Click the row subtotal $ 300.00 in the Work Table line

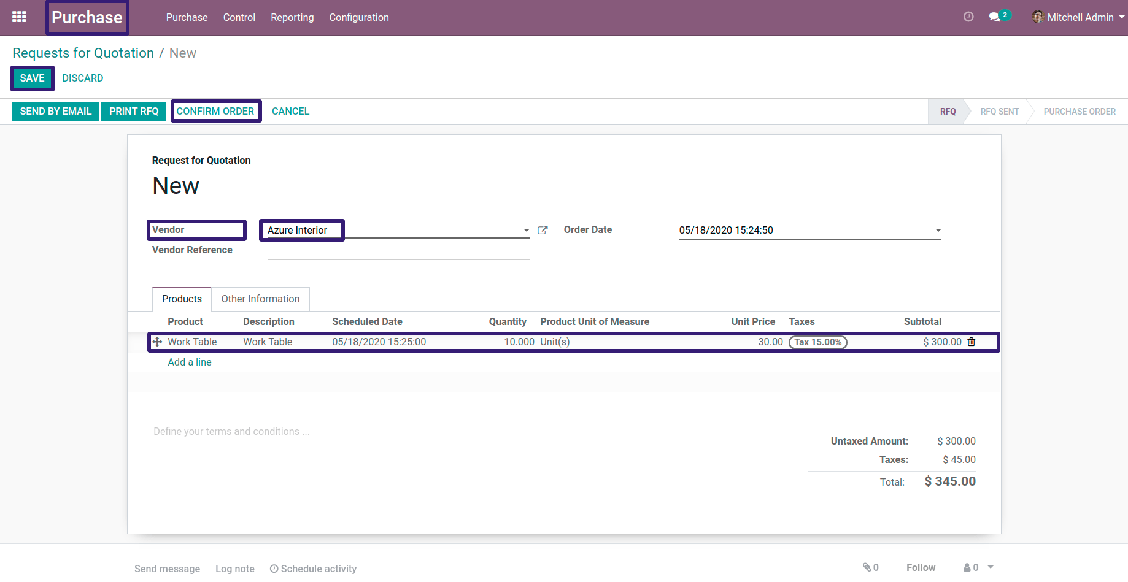(x=942, y=342)
